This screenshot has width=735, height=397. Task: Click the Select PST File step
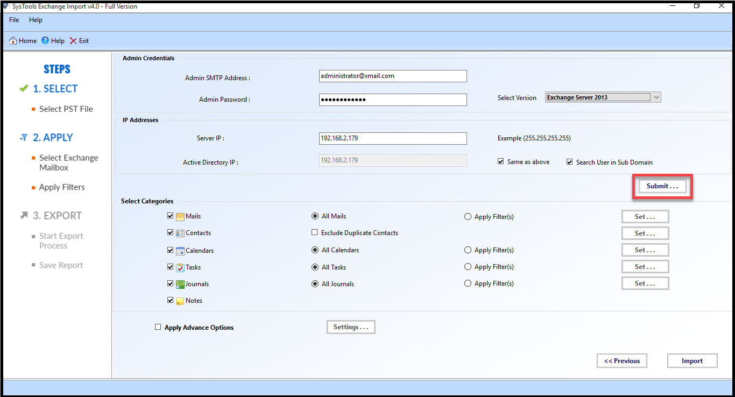tap(66, 109)
